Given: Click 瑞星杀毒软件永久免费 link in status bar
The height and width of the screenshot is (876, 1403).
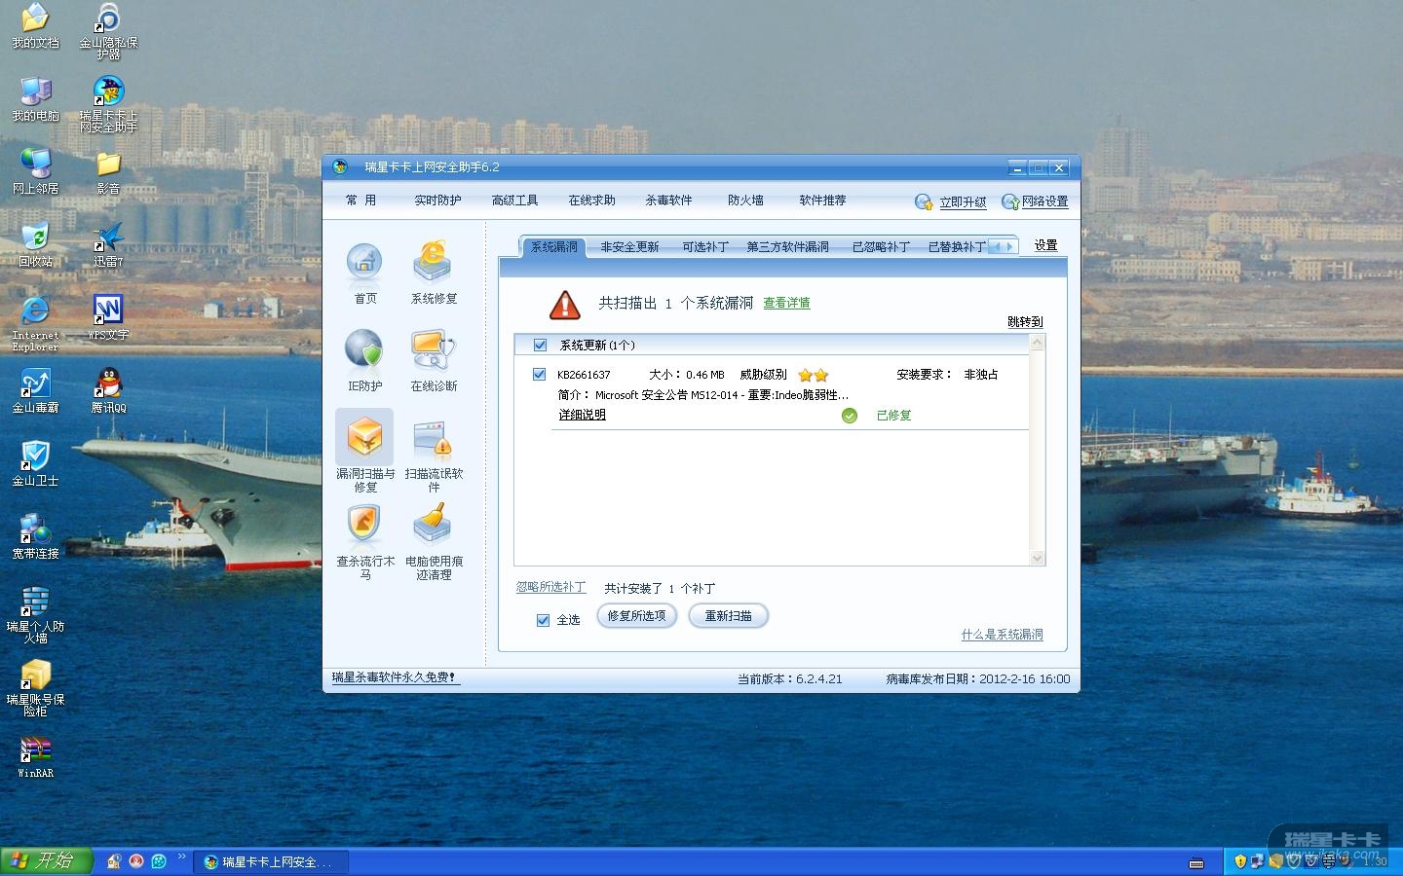Looking at the screenshot, I should point(395,677).
